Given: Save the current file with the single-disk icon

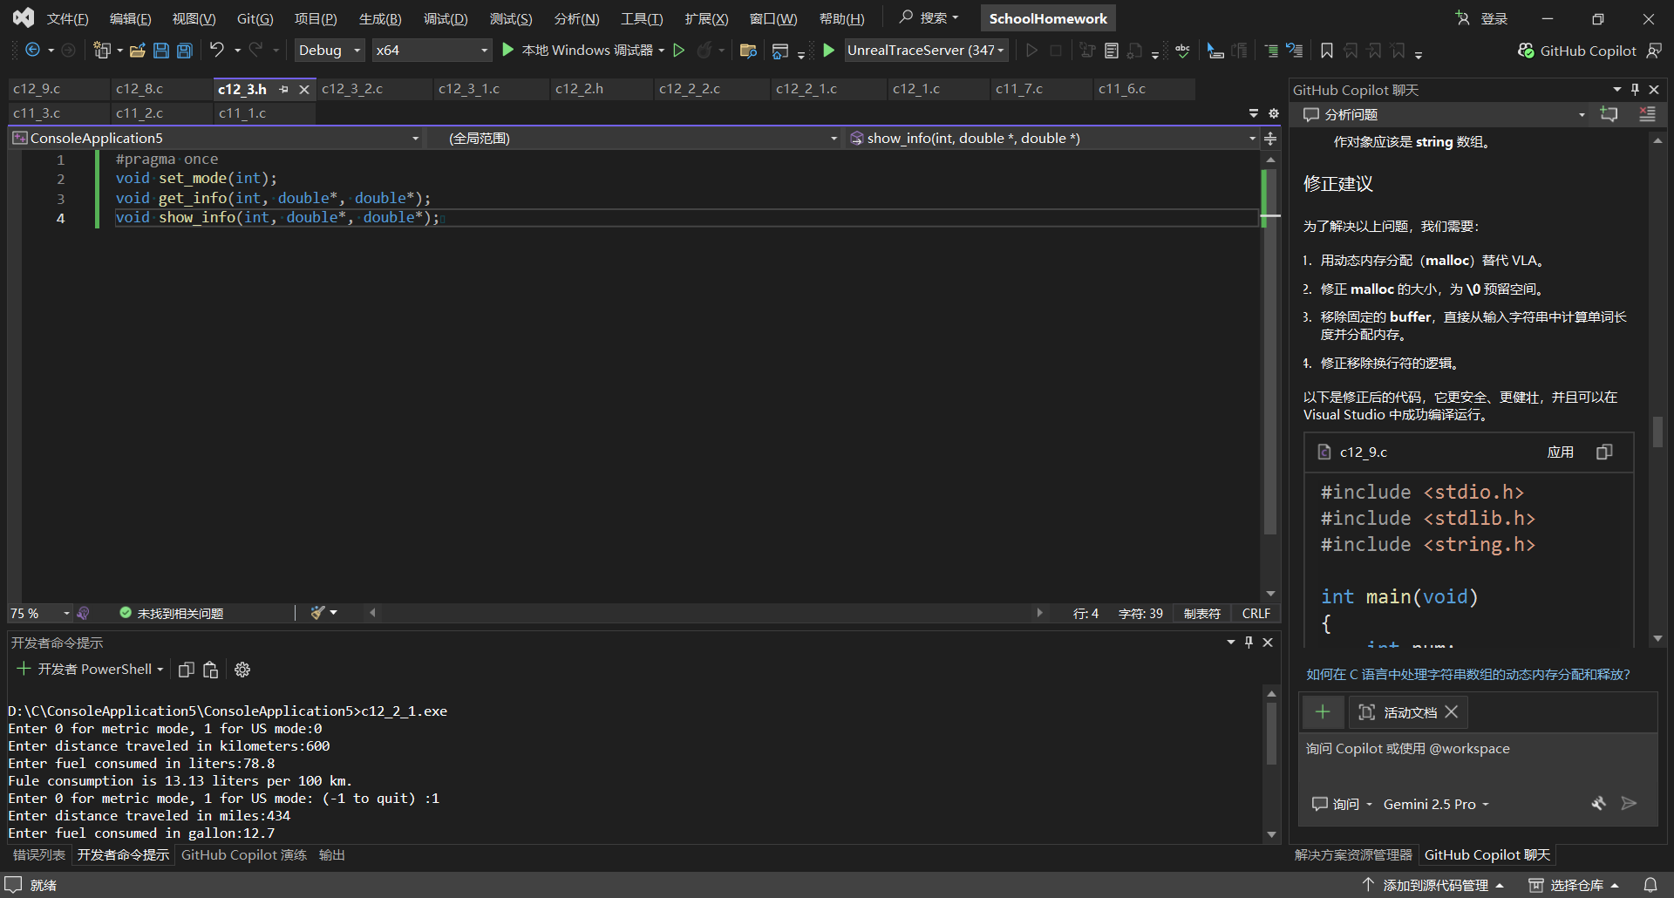Looking at the screenshot, I should (x=161, y=51).
